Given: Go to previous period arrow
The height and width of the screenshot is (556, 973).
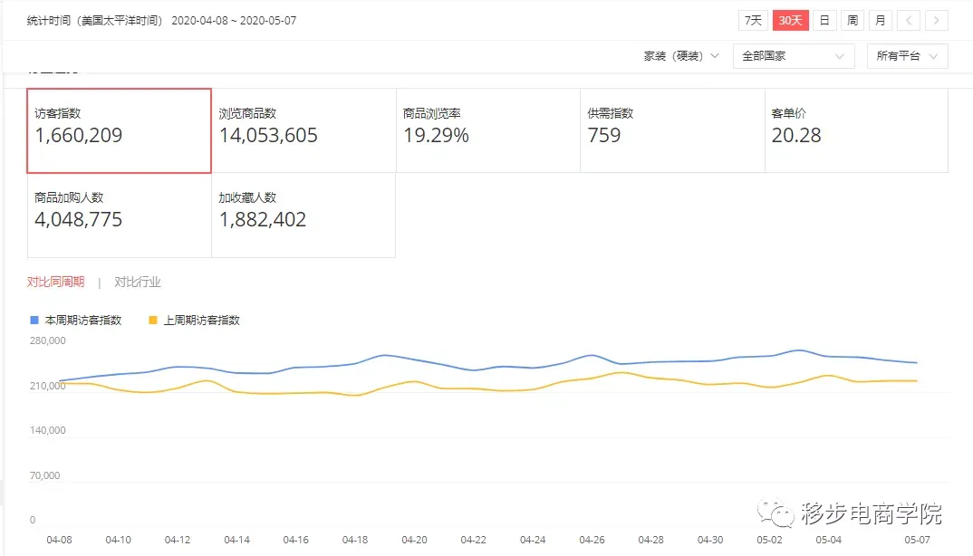Looking at the screenshot, I should point(909,21).
